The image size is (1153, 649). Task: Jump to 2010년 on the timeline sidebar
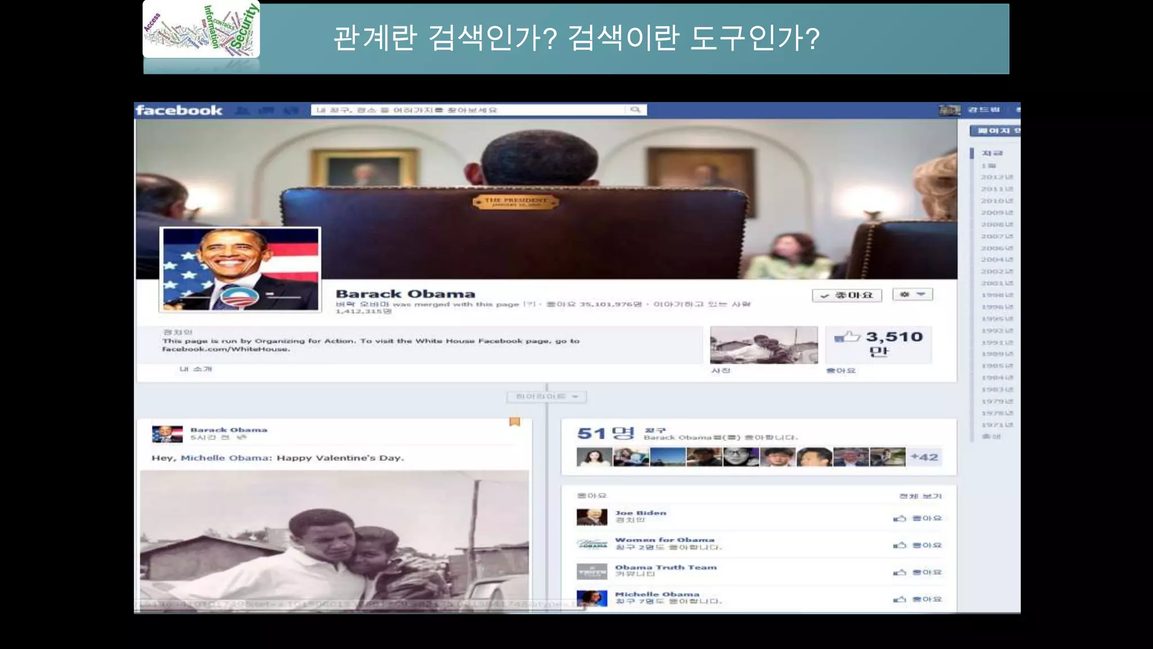997,201
